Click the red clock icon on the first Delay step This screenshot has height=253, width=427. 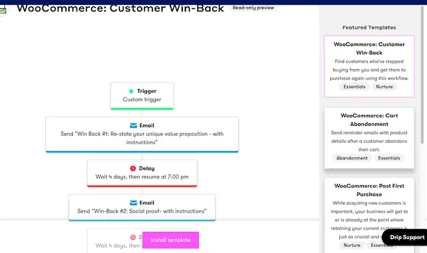coord(133,168)
